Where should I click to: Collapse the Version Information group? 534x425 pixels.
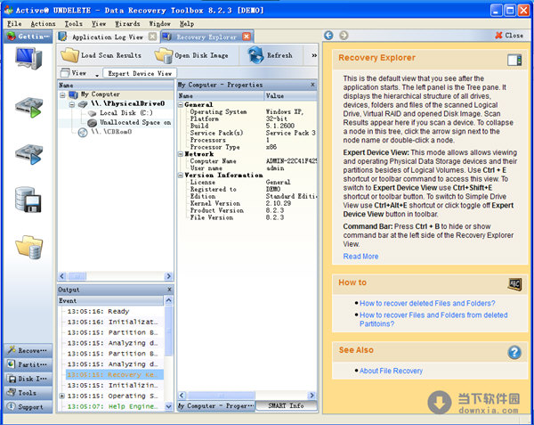[181, 176]
